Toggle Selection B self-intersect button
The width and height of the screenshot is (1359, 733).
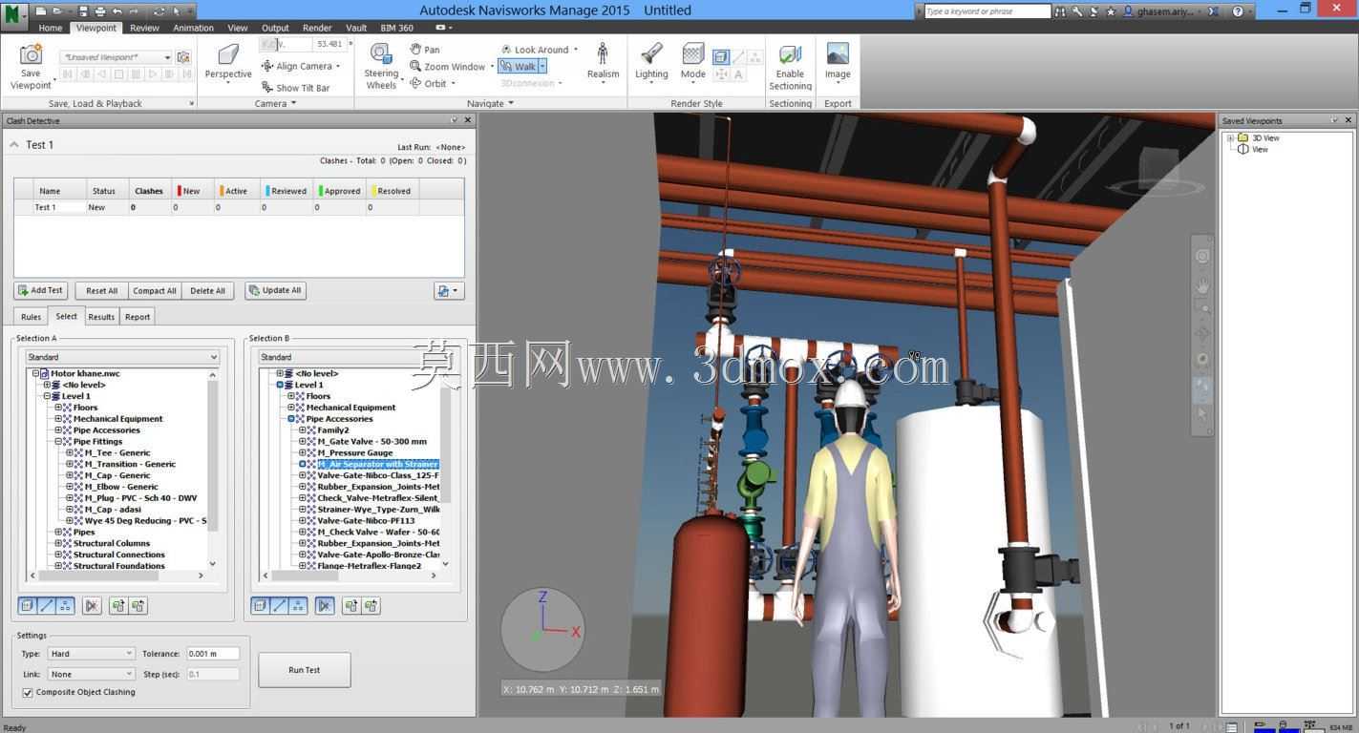pyautogui.click(x=325, y=605)
